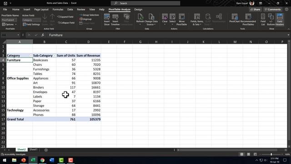This screenshot has height=164, width=291.
Task: Add a new sheet with plus icon
Action: [46, 150]
